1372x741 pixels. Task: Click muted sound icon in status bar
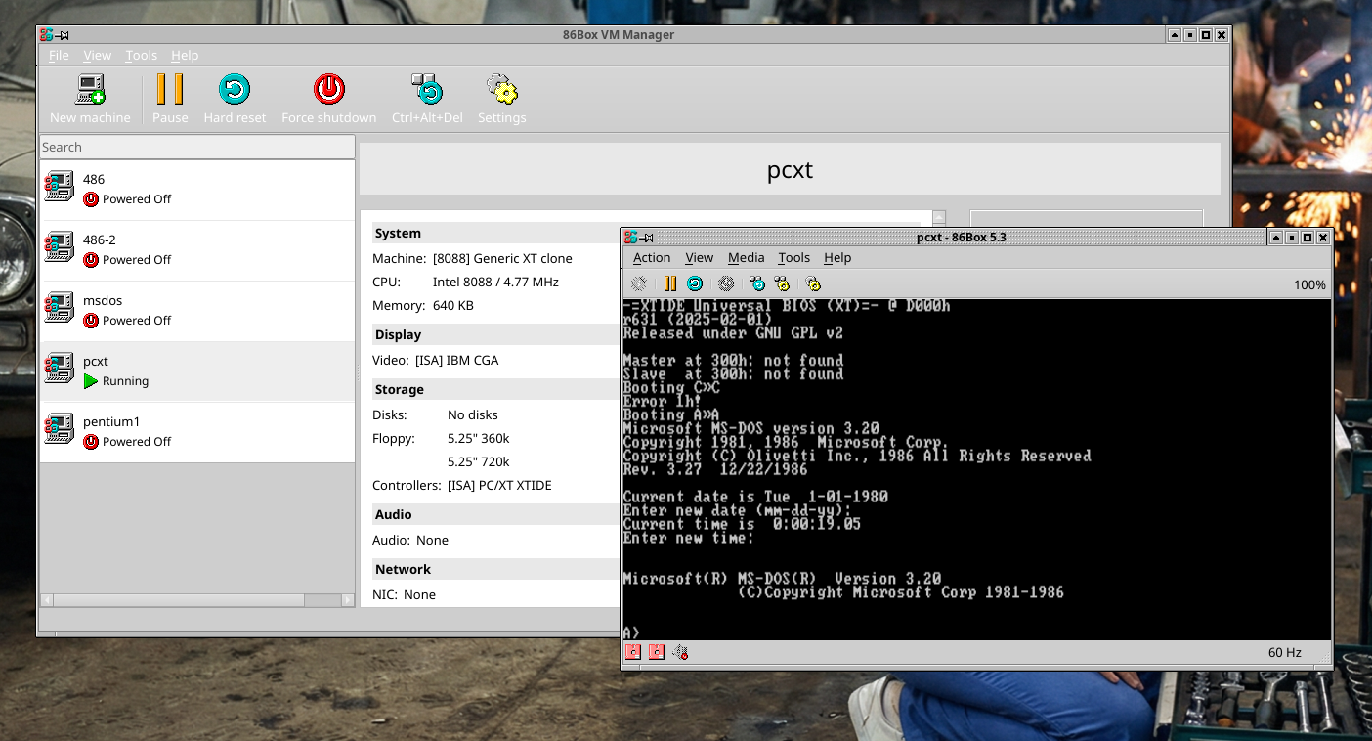(x=681, y=652)
